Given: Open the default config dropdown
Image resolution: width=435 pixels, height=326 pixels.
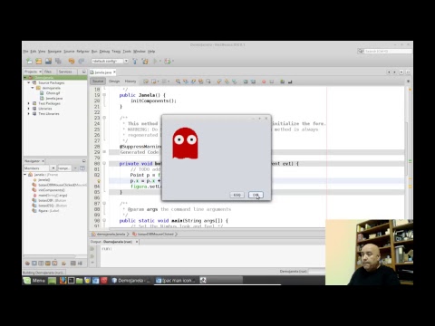Looking at the screenshot, I should [126, 61].
